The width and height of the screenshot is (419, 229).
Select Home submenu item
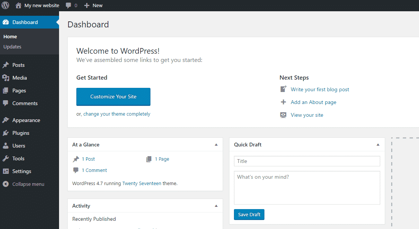click(10, 37)
